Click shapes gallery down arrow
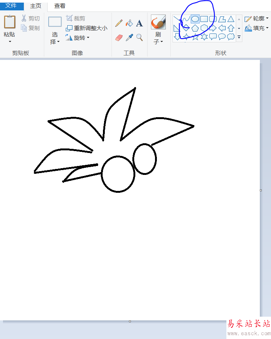Image resolution: width=271 pixels, height=339 pixels. (239, 28)
